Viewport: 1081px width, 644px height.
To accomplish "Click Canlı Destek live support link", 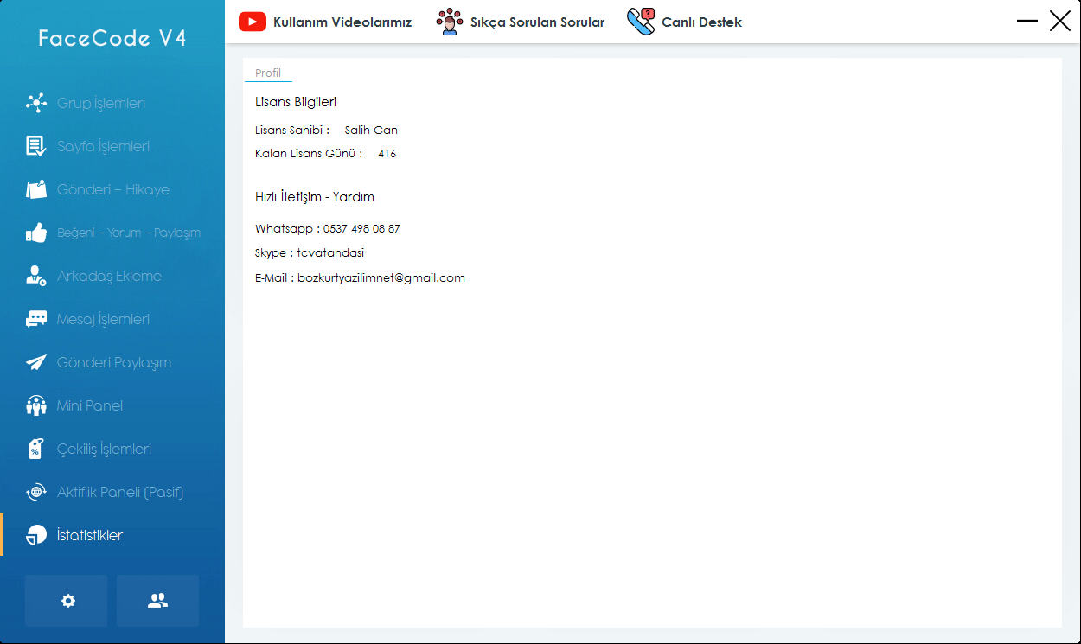I will (701, 22).
